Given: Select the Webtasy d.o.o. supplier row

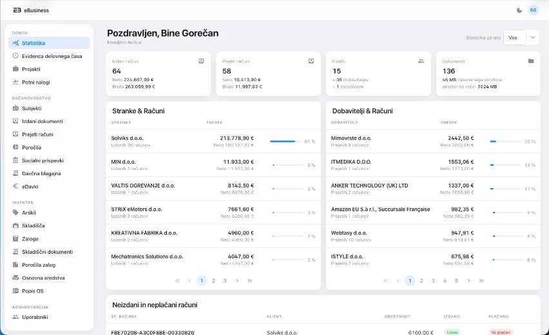Looking at the screenshot, I should [x=433, y=236].
